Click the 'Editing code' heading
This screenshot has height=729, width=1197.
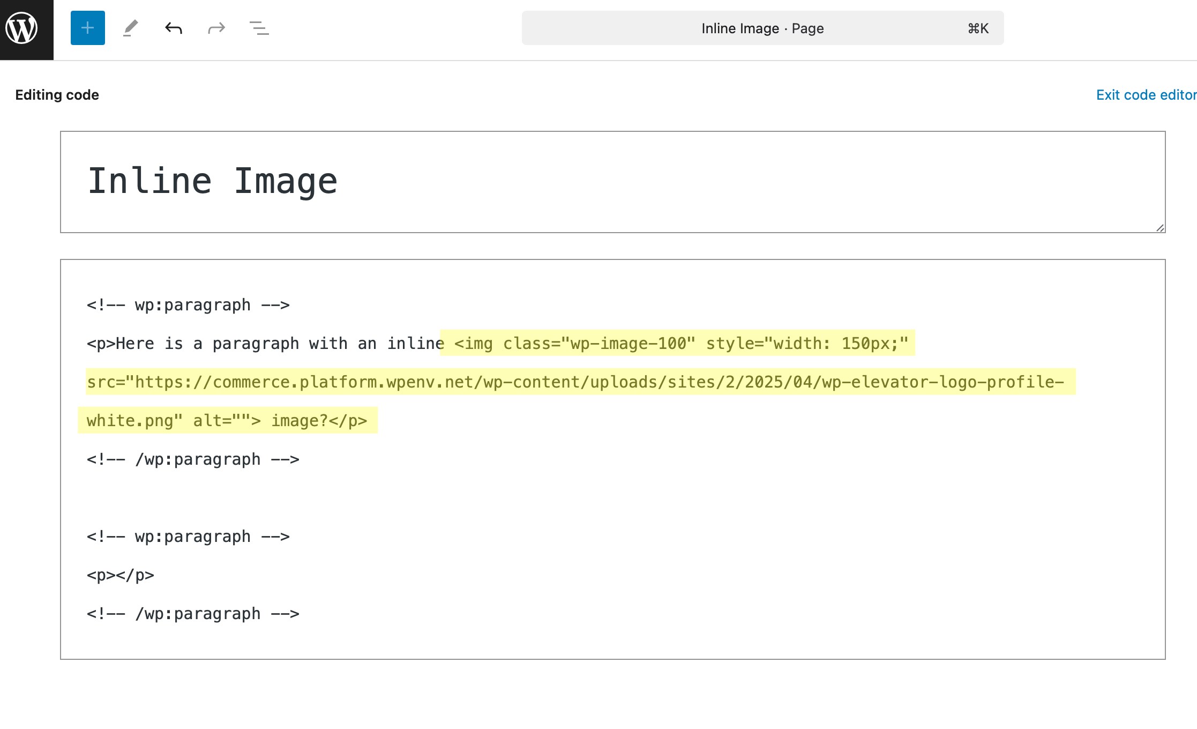coord(57,95)
